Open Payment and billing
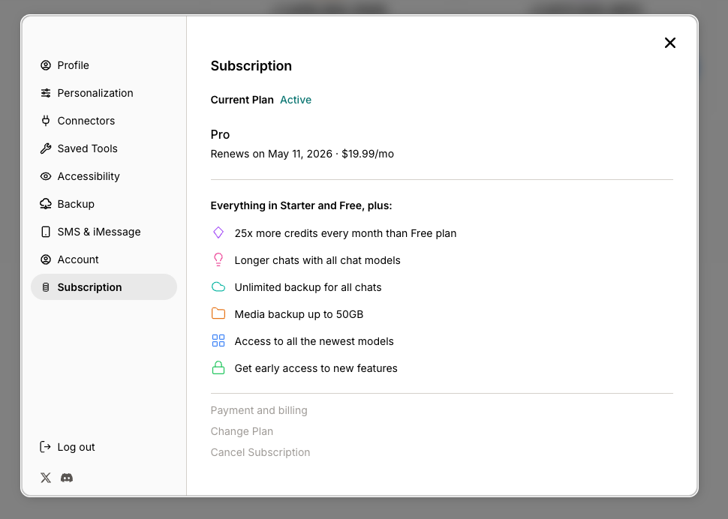 (259, 410)
